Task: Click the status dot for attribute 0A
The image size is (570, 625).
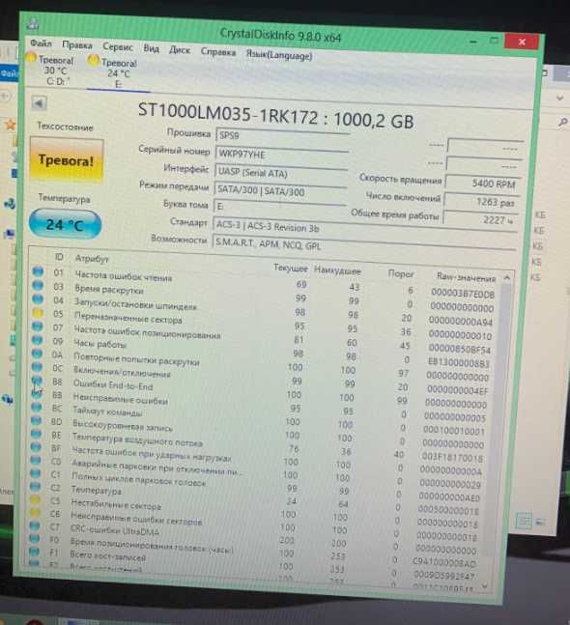Action: pyautogui.click(x=37, y=354)
